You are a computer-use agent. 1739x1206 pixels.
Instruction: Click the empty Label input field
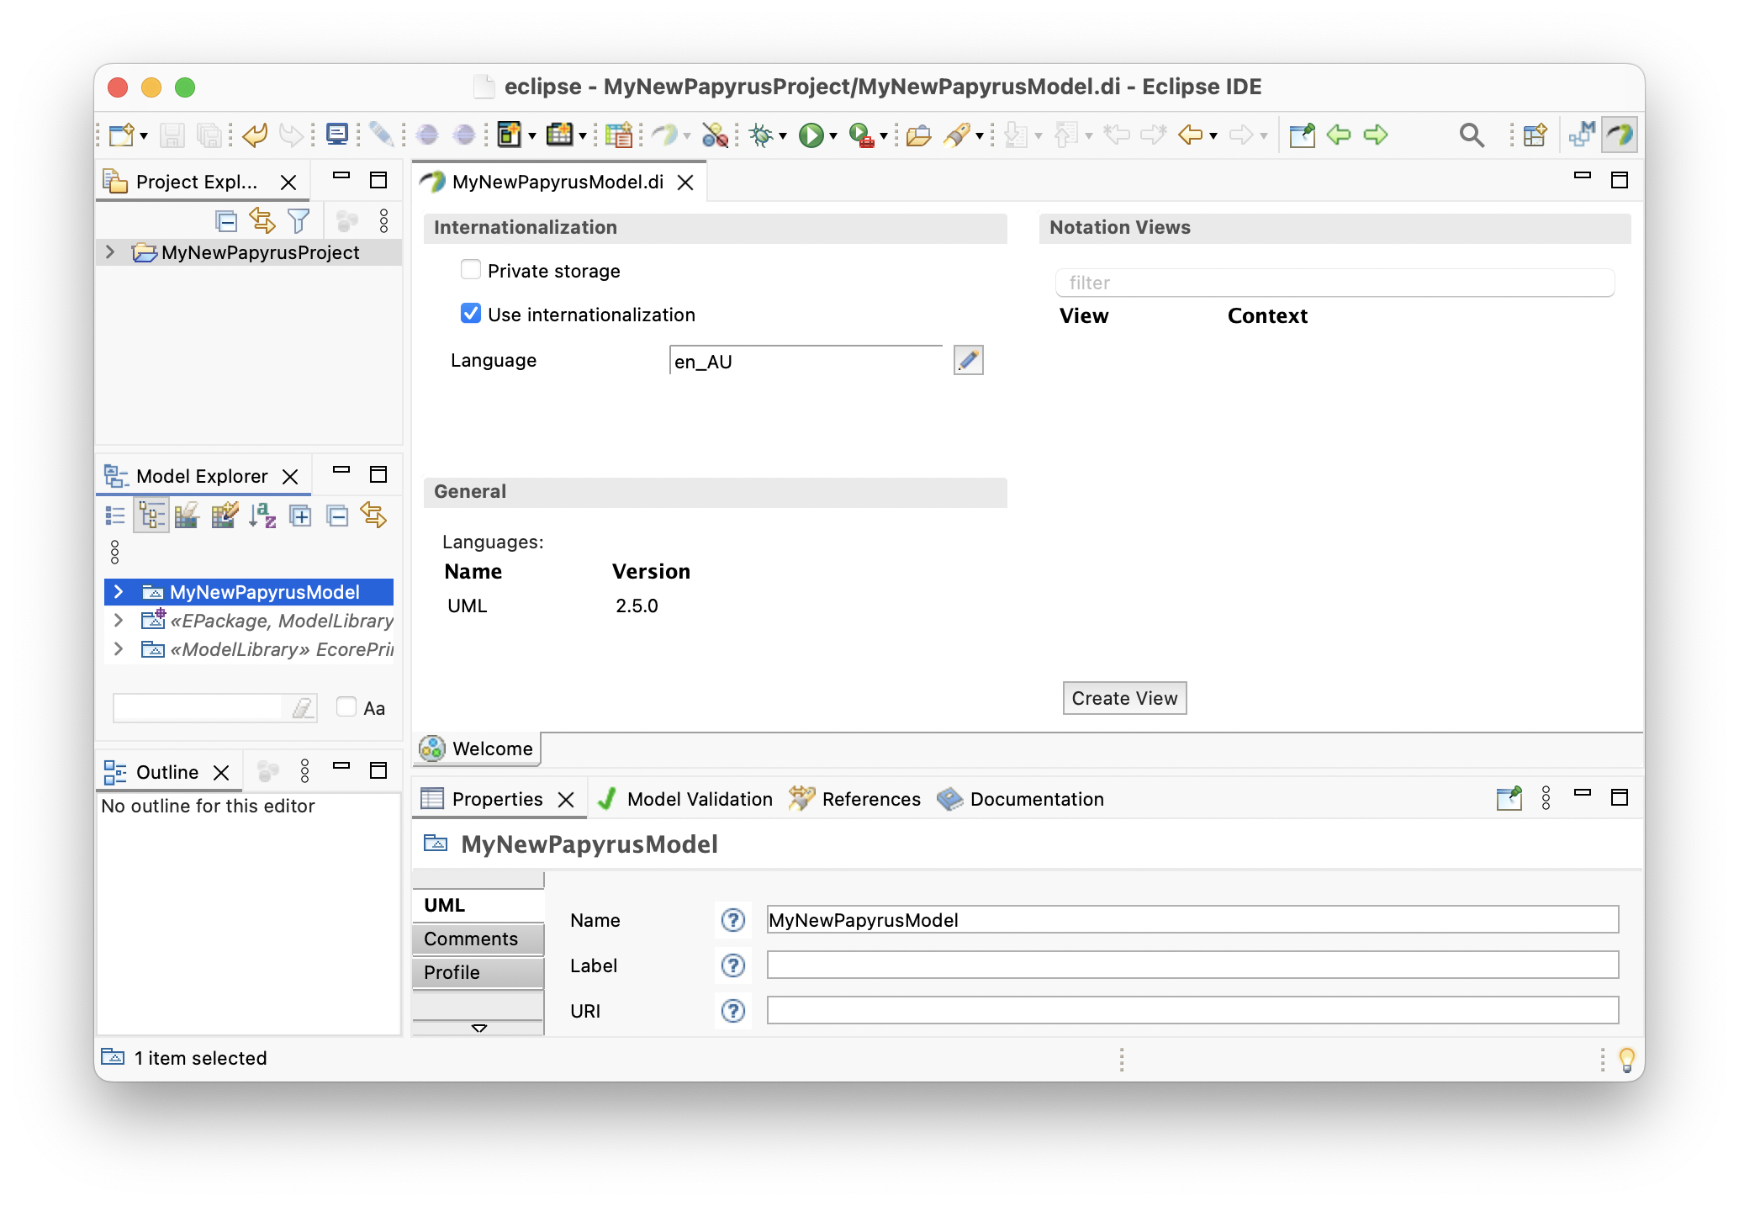point(1192,965)
